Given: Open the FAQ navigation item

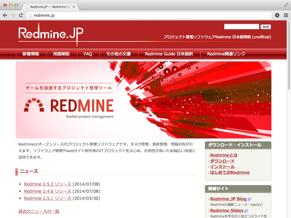Looking at the screenshot, I should click(x=88, y=54).
